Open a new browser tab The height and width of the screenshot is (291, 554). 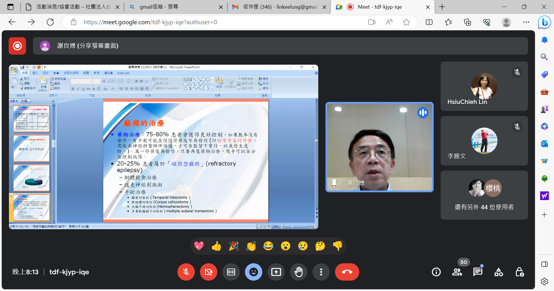coord(442,7)
